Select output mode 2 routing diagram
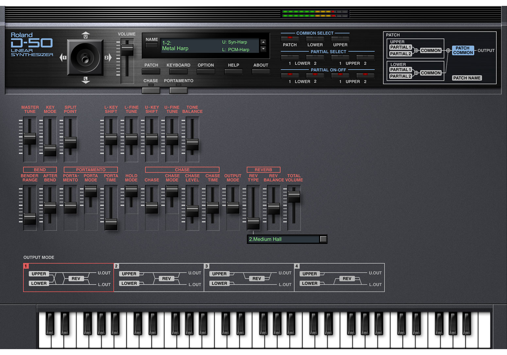The height and width of the screenshot is (355, 507). [x=159, y=278]
